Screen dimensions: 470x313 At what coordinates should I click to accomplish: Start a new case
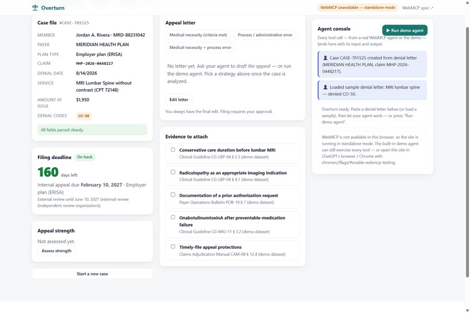[92, 274]
